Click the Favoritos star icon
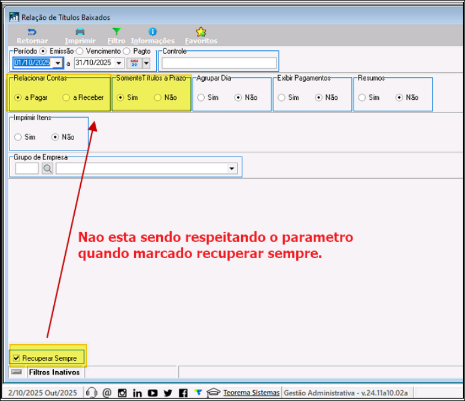465x401 pixels. (201, 32)
